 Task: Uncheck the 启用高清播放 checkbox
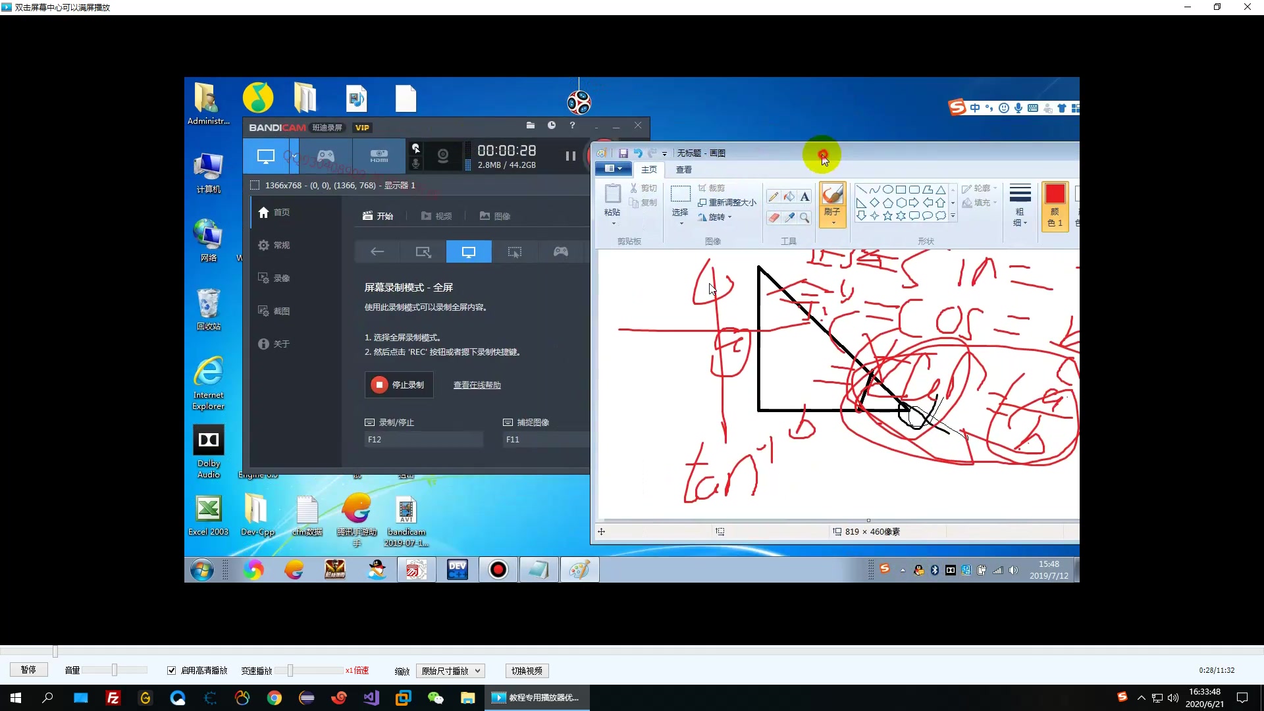pyautogui.click(x=172, y=670)
